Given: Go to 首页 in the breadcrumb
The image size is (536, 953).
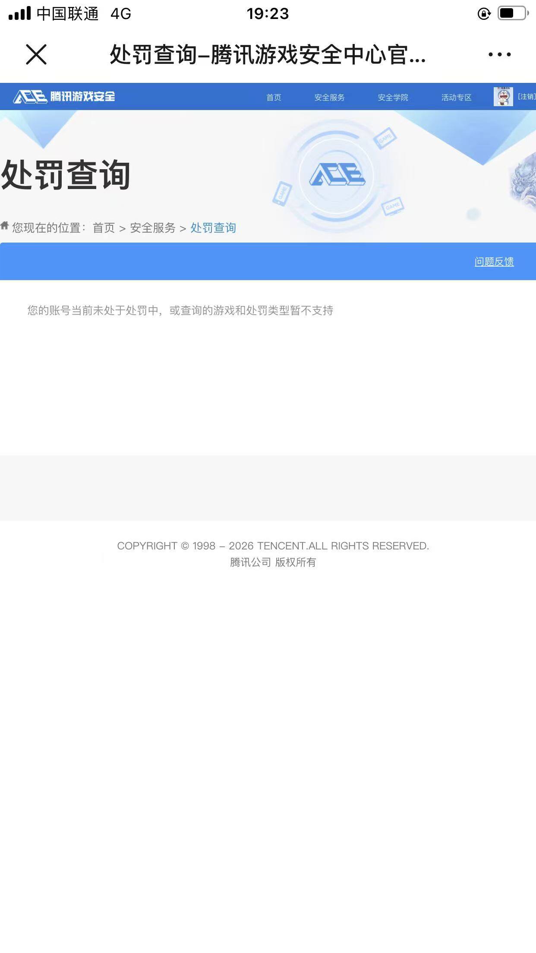Looking at the screenshot, I should click(104, 227).
